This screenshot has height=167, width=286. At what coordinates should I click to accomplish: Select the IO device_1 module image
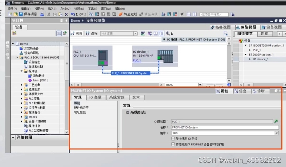(x=165, y=56)
